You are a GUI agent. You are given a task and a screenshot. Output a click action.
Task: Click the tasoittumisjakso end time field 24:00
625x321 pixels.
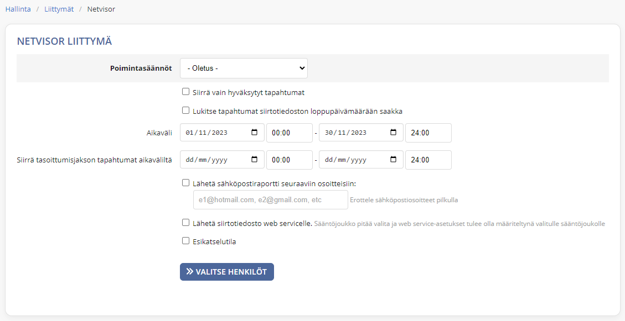(428, 160)
